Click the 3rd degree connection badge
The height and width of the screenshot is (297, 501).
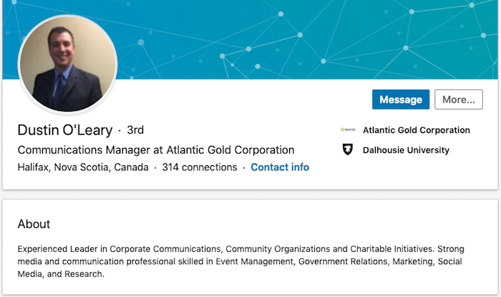135,130
